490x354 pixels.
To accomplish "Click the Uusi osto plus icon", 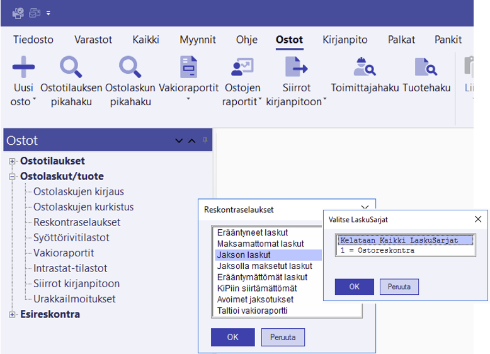I will coord(24,67).
